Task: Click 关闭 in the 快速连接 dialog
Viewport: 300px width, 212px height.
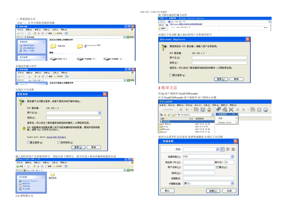Action: click(x=229, y=191)
